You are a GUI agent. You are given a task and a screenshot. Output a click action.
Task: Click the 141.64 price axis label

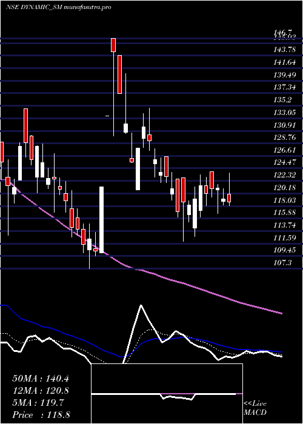coord(285,62)
